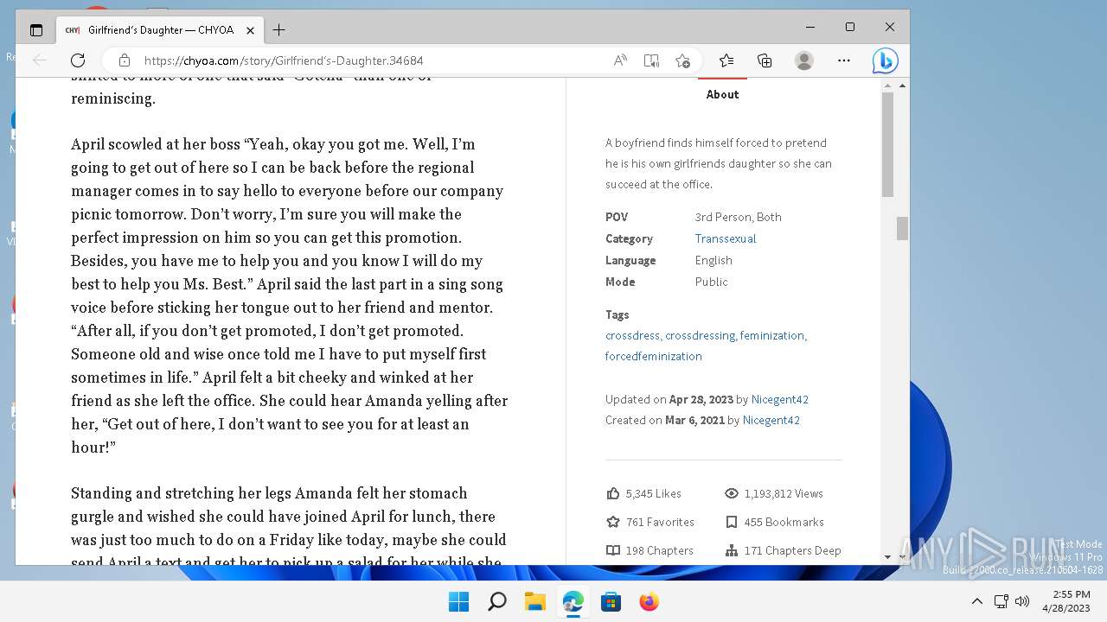This screenshot has height=622, width=1107.
Task: Open the feminization tag
Action: 773,335
